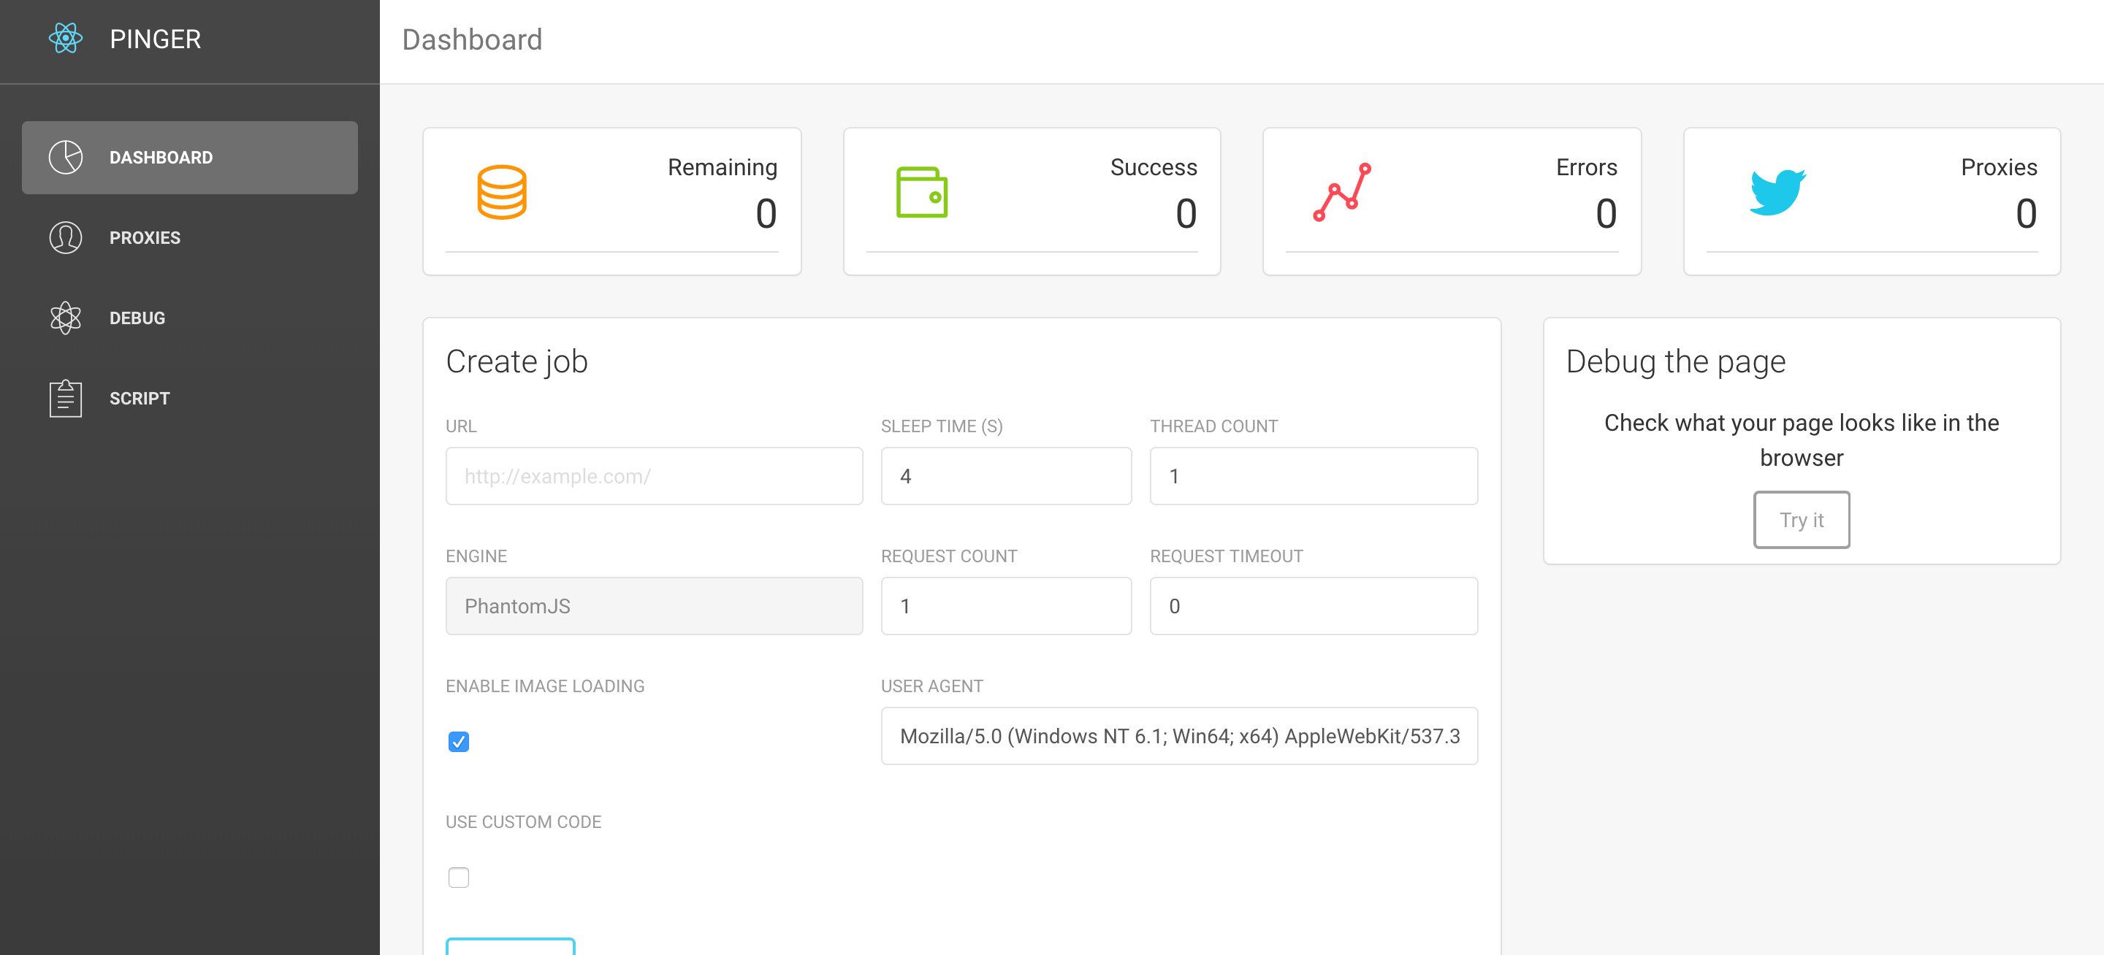Click the PINGER brand title
Image resolution: width=2104 pixels, height=955 pixels.
(x=155, y=39)
